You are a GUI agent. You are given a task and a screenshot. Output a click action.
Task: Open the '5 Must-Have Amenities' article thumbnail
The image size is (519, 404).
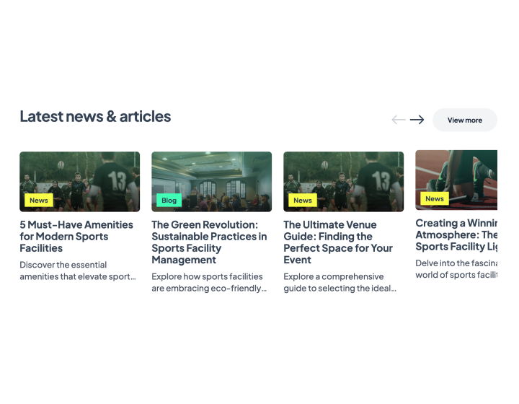point(80,182)
